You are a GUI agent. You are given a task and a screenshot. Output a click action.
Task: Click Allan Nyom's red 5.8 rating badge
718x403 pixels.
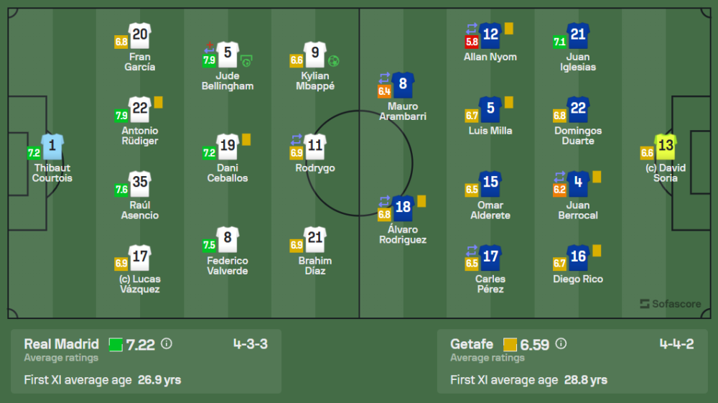tap(472, 42)
